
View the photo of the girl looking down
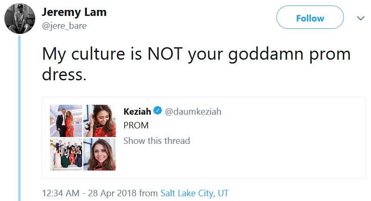click(99, 121)
